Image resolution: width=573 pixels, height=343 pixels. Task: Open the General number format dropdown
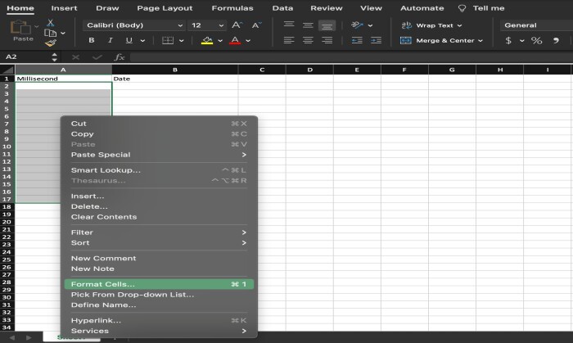pos(536,25)
